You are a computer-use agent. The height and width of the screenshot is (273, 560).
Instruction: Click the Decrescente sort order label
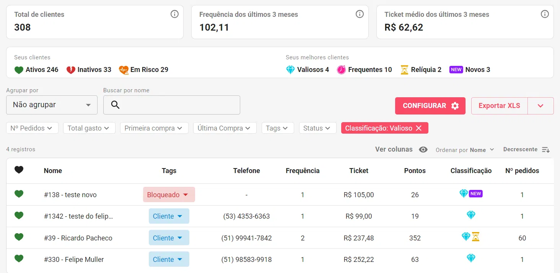tap(520, 149)
